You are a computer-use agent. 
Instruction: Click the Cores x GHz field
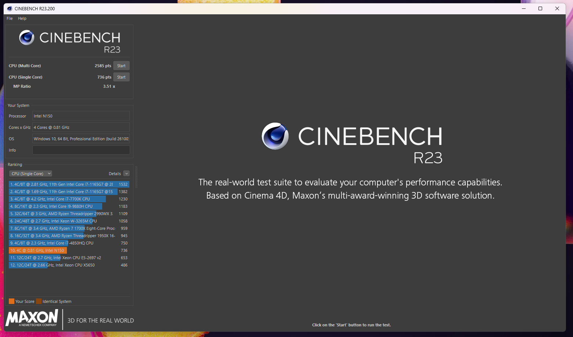point(81,127)
